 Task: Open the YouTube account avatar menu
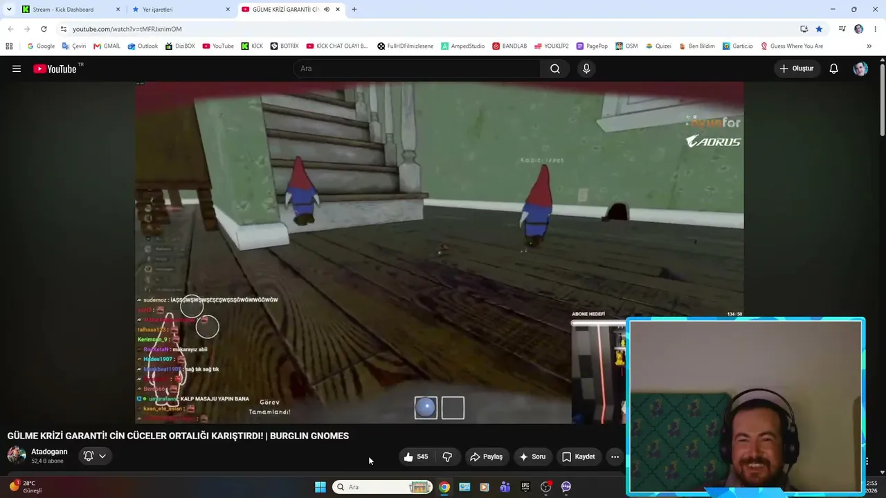(860, 68)
